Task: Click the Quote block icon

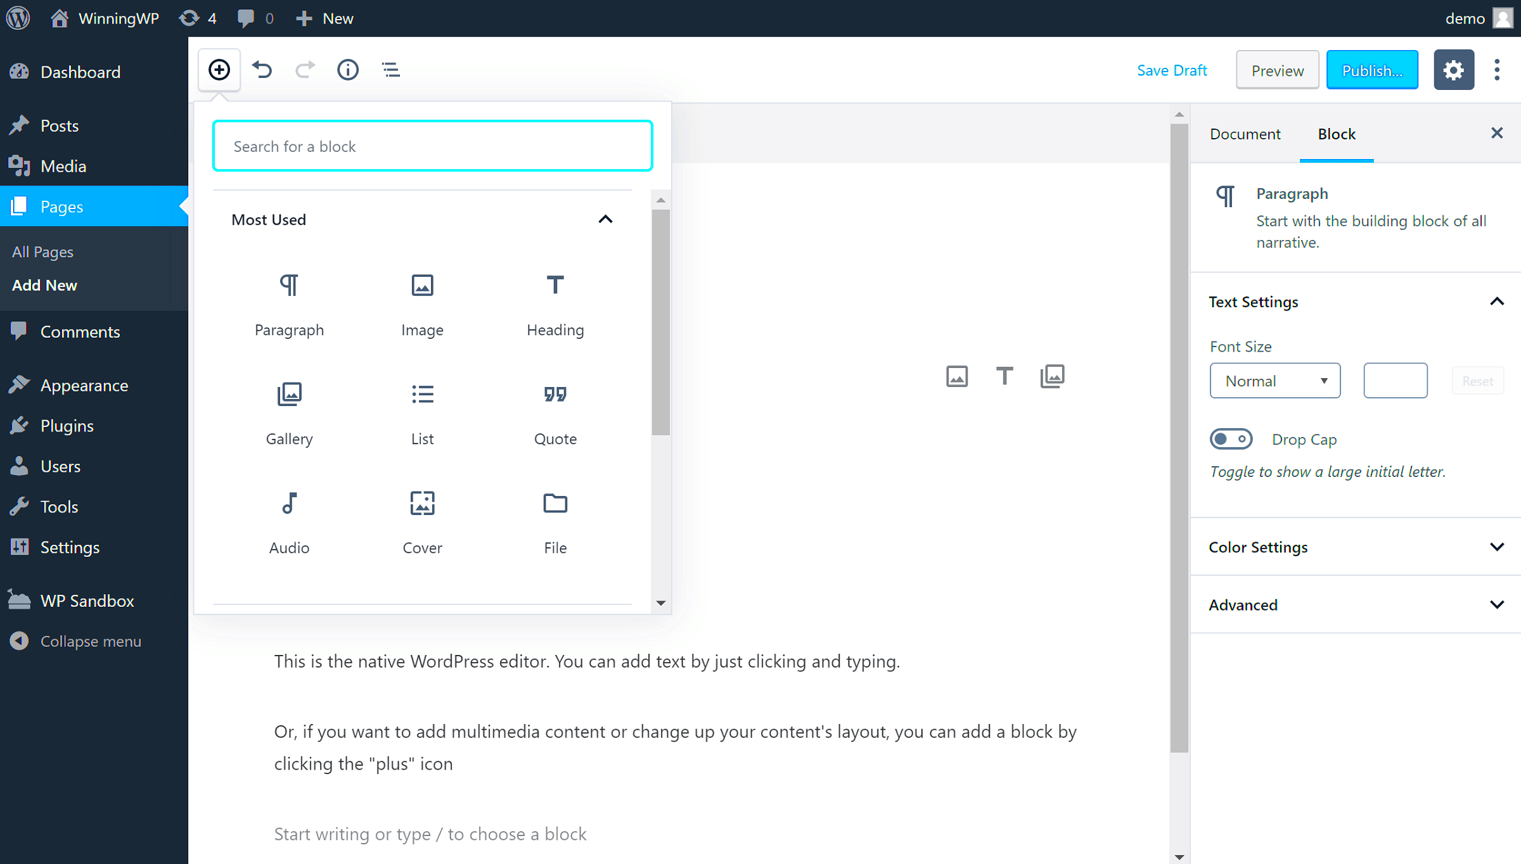Action: click(555, 394)
